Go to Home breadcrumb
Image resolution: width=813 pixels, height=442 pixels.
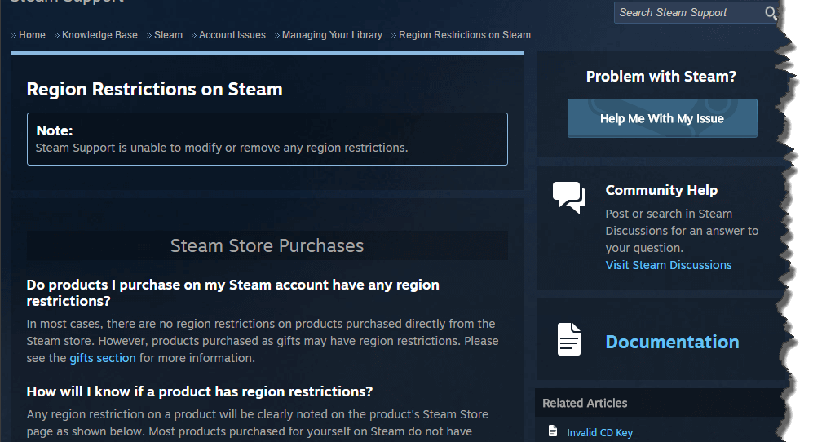[x=32, y=35]
